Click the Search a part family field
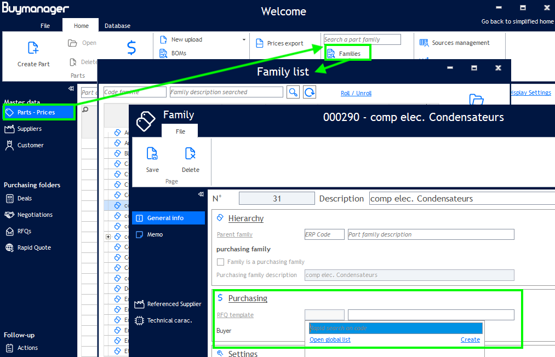 point(362,39)
